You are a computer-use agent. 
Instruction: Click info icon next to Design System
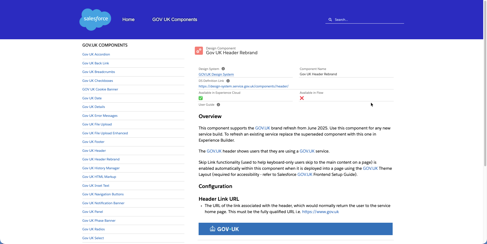tap(223, 69)
